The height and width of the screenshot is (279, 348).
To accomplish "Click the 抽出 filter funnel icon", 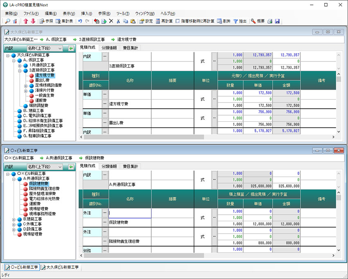I will pyautogui.click(x=241, y=21).
